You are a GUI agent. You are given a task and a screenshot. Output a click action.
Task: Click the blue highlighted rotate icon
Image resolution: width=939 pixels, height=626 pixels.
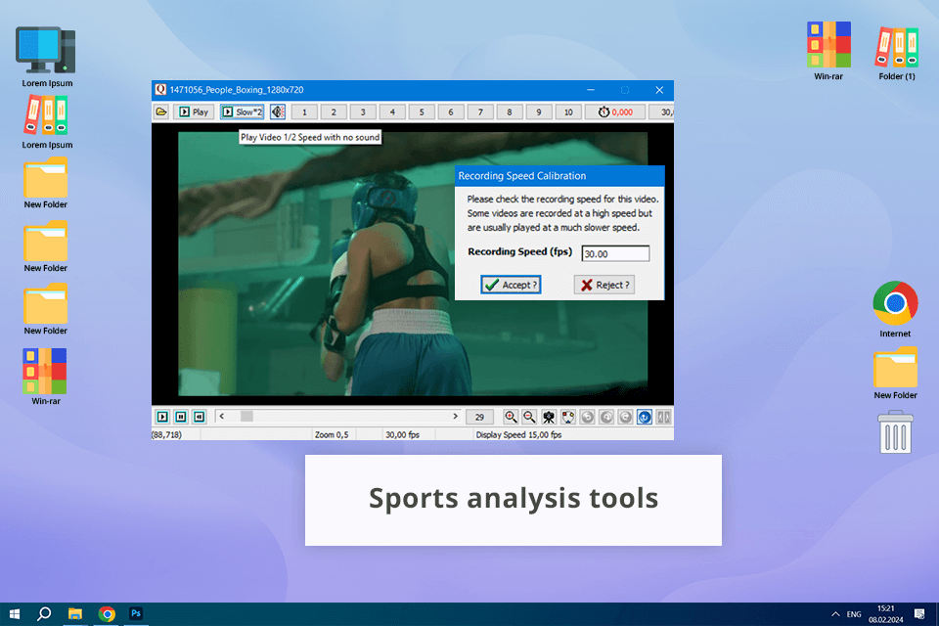pyautogui.click(x=645, y=417)
